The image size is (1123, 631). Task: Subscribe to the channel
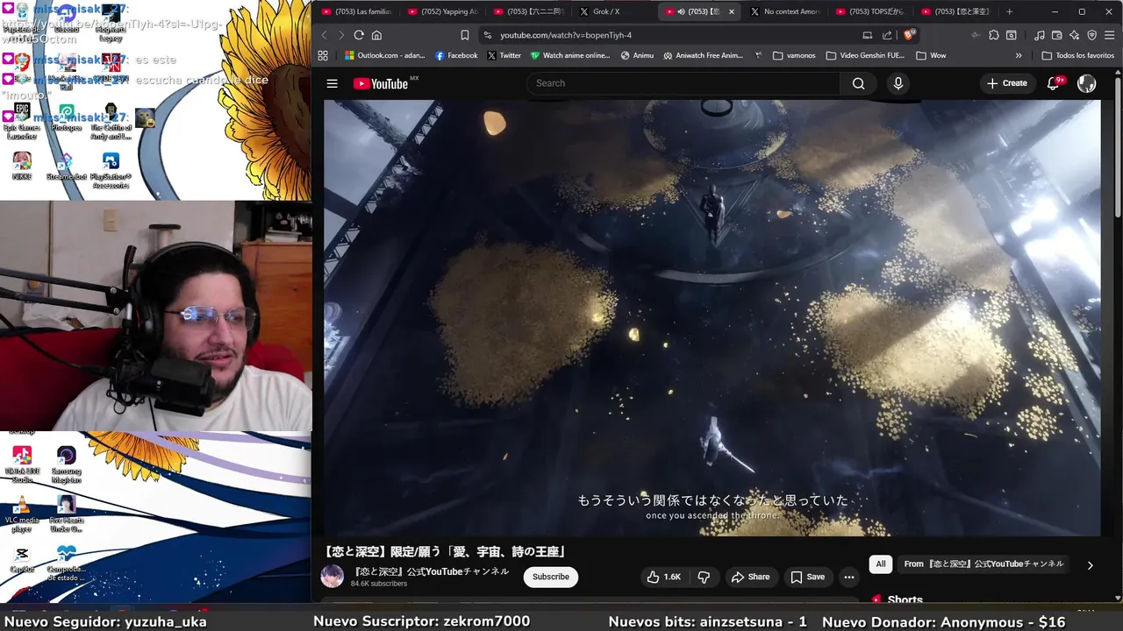point(551,577)
